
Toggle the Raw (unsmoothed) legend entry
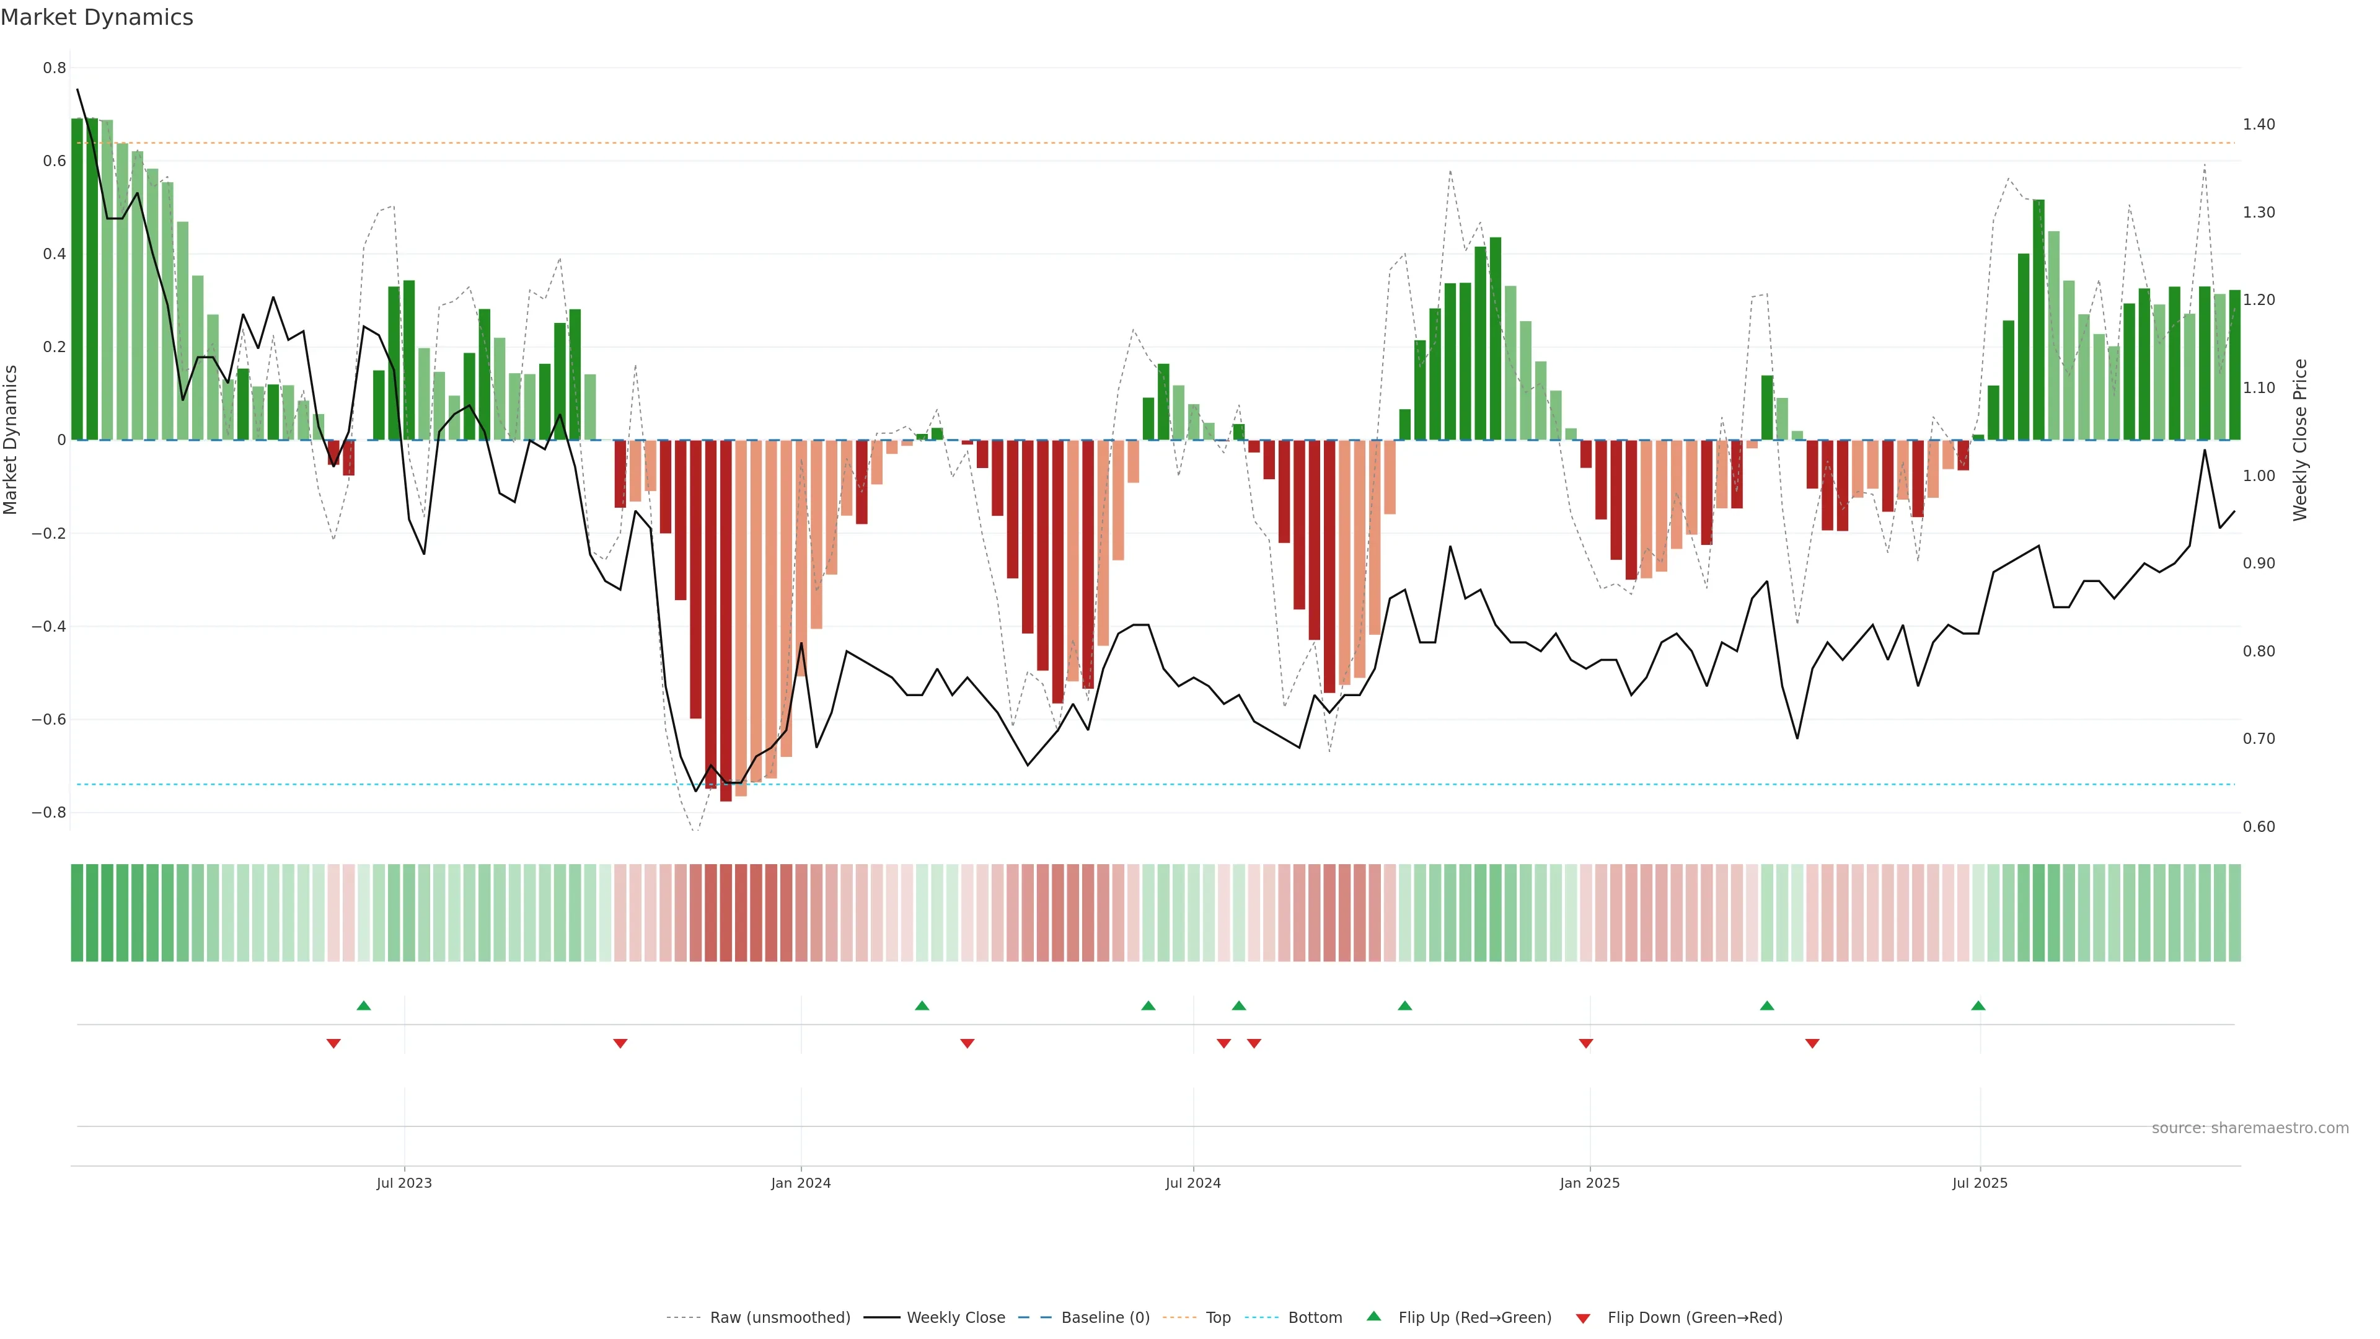click(x=779, y=1318)
